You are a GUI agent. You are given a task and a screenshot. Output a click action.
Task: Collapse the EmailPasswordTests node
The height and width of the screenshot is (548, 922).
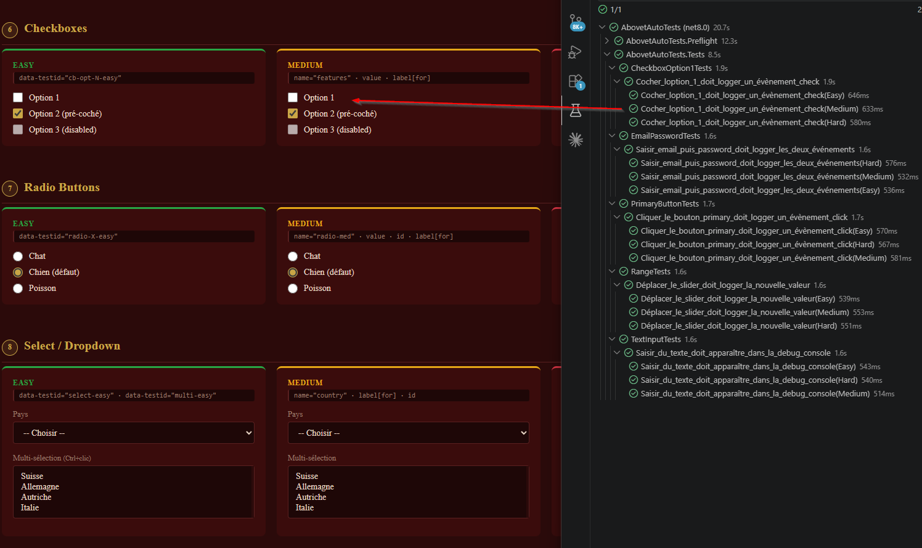point(612,136)
